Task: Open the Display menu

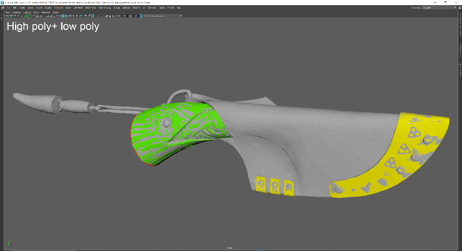Action: 48,8
